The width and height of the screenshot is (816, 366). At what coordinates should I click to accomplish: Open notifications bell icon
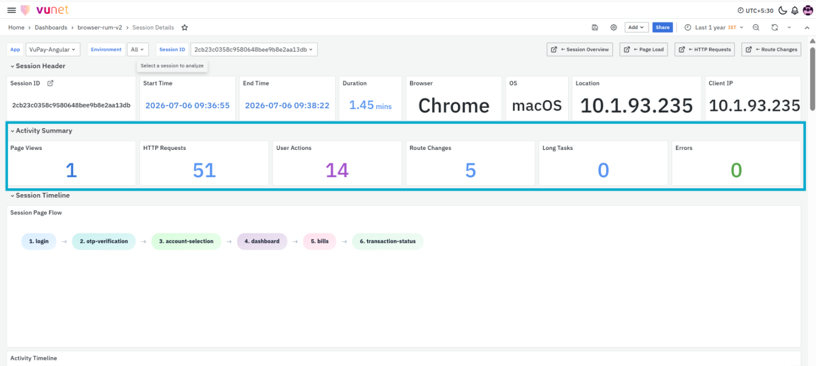(x=795, y=10)
